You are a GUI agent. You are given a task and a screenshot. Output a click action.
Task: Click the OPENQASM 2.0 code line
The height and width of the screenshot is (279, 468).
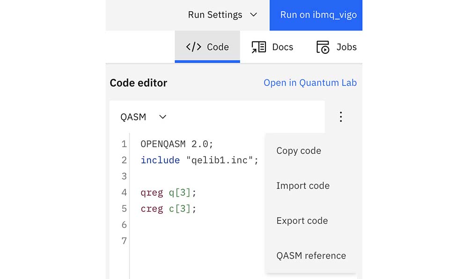pyautogui.click(x=177, y=144)
